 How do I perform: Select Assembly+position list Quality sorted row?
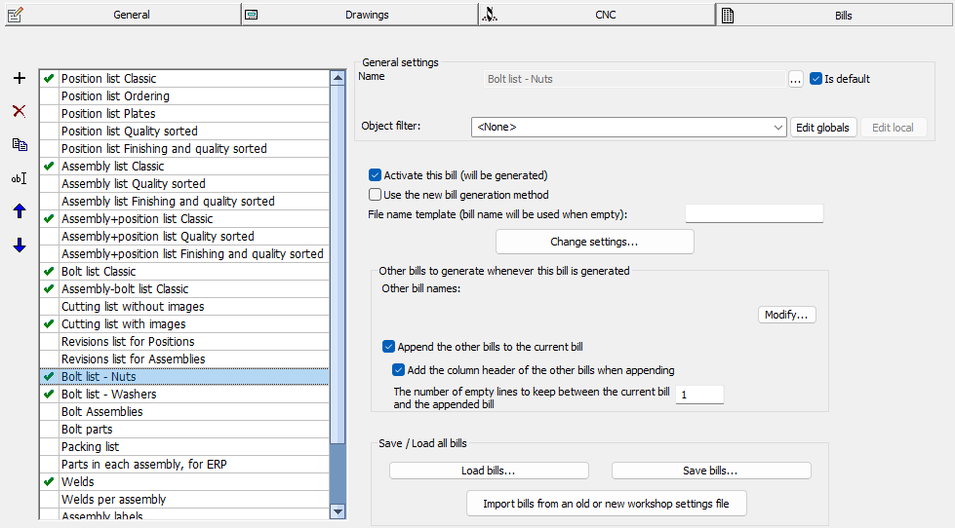pos(184,236)
